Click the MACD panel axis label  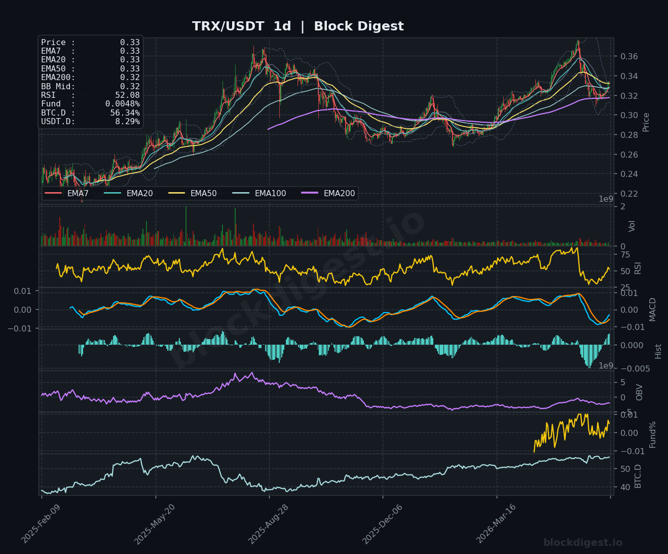[x=652, y=309]
